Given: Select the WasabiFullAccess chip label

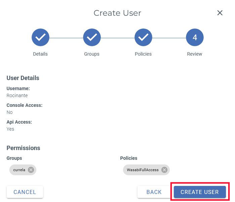Looking at the screenshot, I should point(143,170).
